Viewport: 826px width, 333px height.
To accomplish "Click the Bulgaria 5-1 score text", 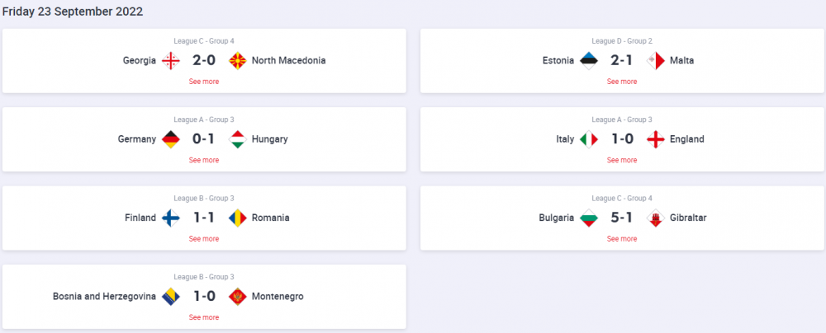I will (622, 218).
